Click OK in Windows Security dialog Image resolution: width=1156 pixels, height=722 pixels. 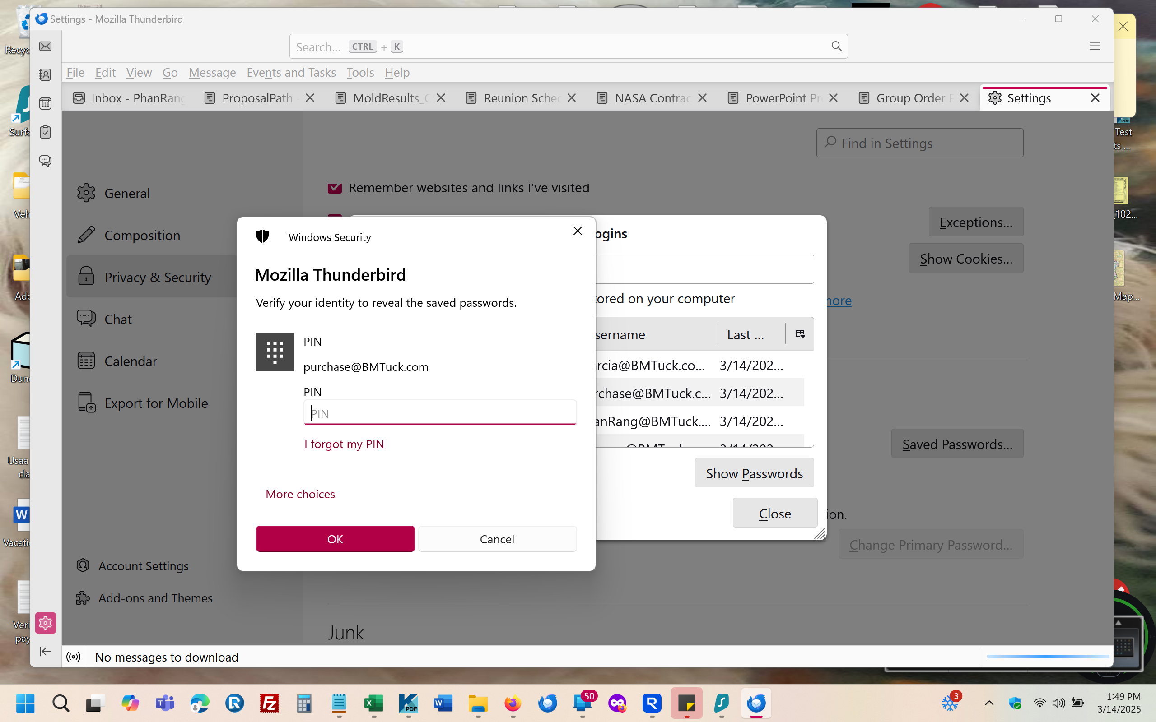coord(336,539)
